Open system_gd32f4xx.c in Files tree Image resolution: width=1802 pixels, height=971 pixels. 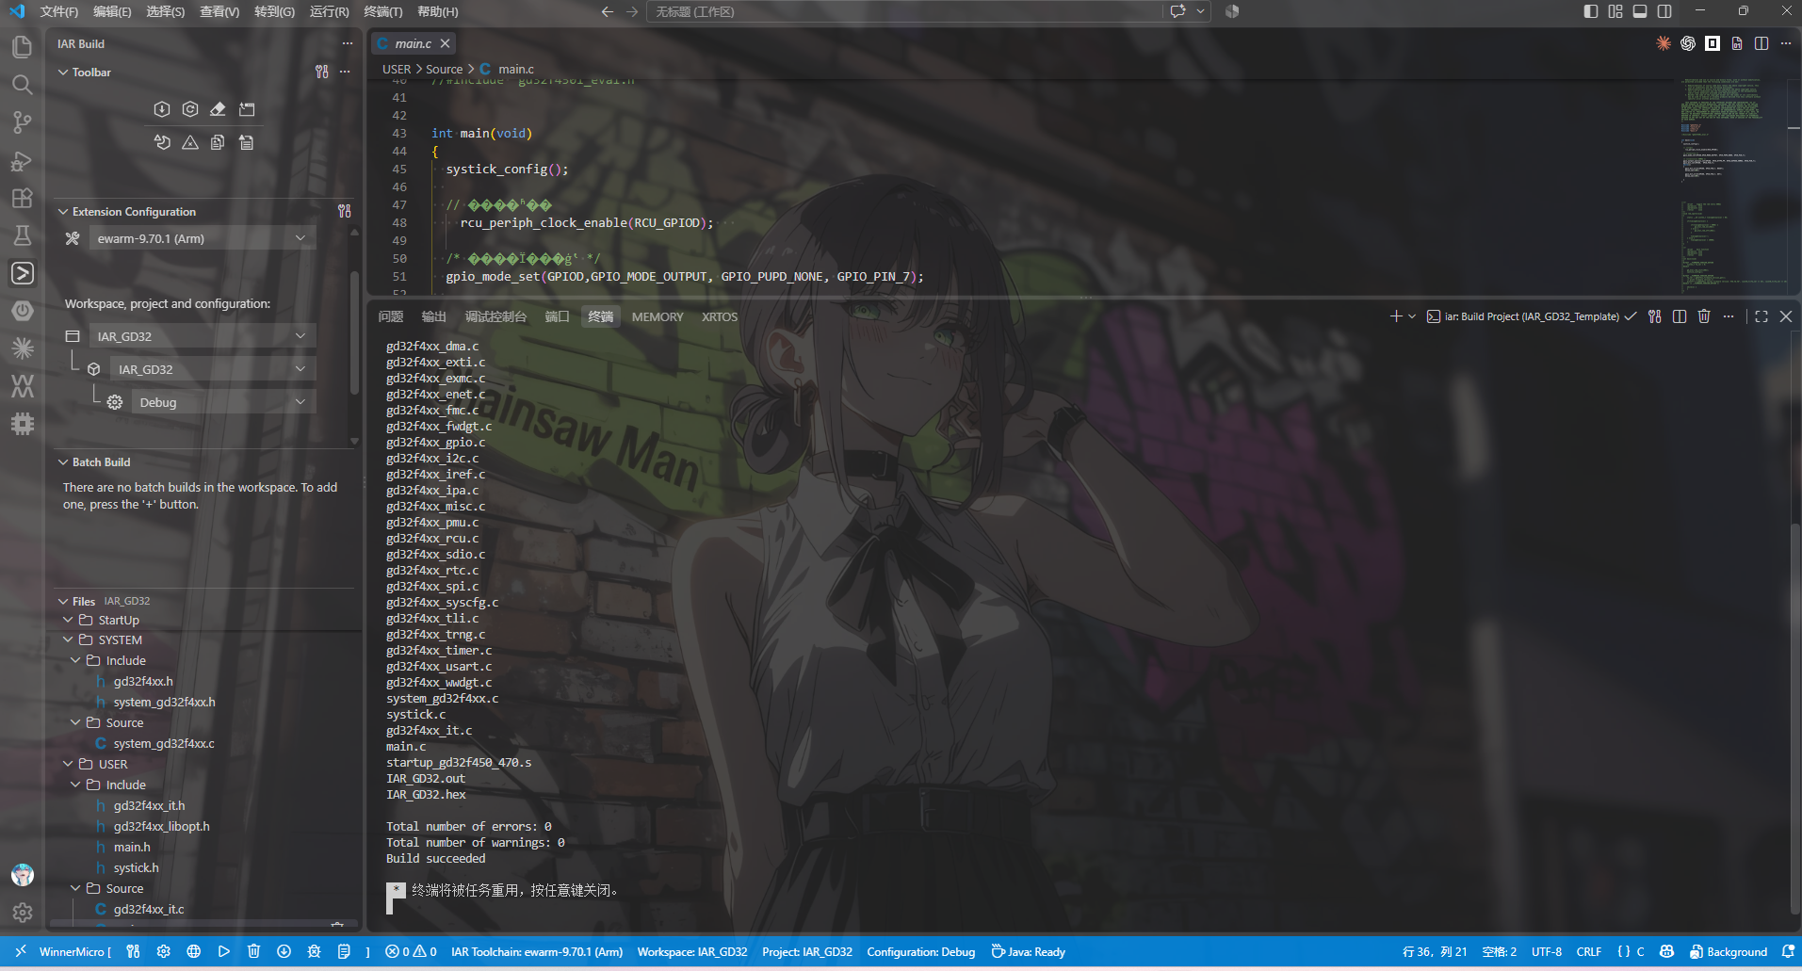pyautogui.click(x=164, y=743)
